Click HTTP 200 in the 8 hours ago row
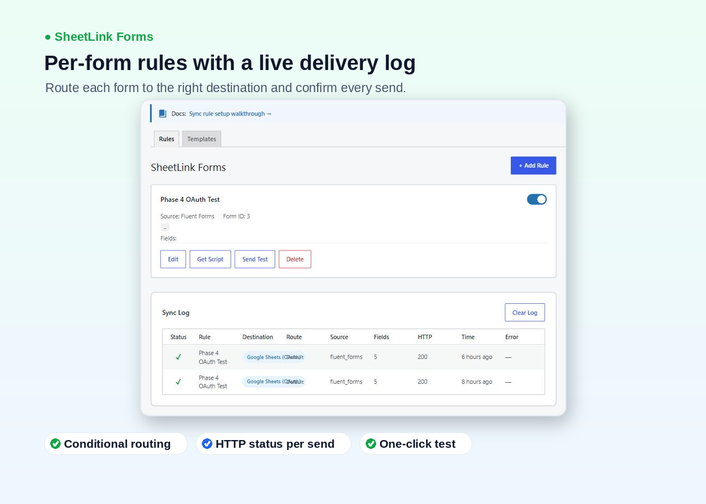The width and height of the screenshot is (706, 504). [x=422, y=382]
